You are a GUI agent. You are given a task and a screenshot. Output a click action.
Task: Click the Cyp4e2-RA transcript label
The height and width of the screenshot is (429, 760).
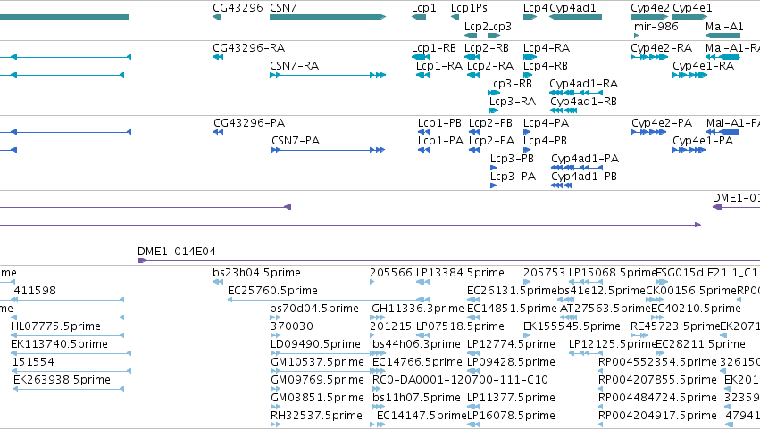[x=661, y=48]
